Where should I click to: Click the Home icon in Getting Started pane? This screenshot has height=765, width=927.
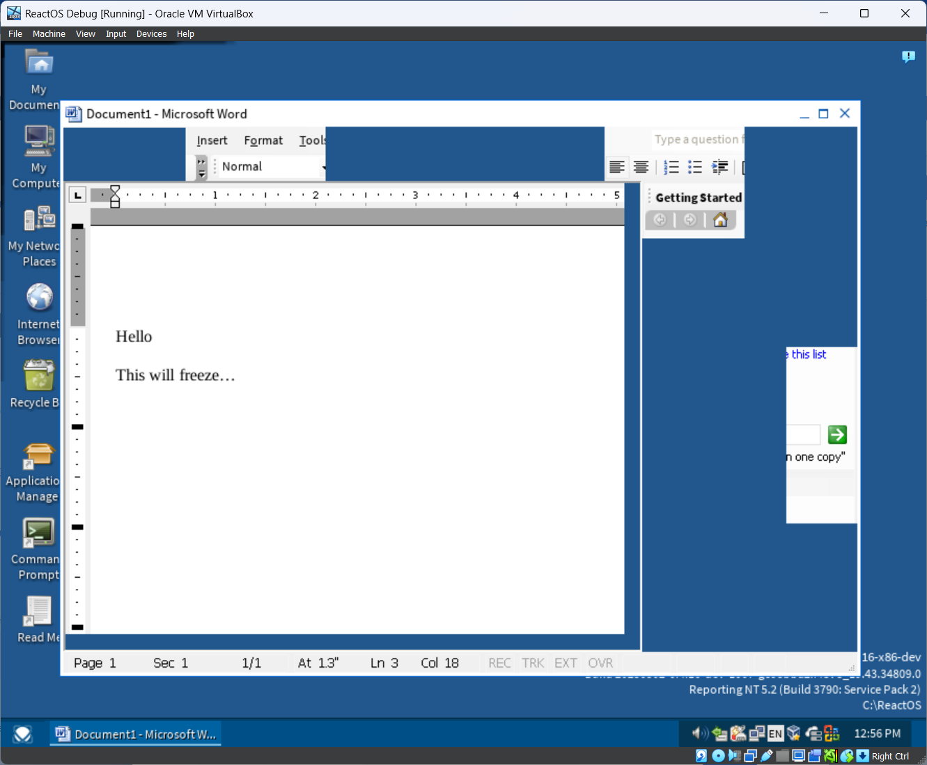[x=721, y=220]
